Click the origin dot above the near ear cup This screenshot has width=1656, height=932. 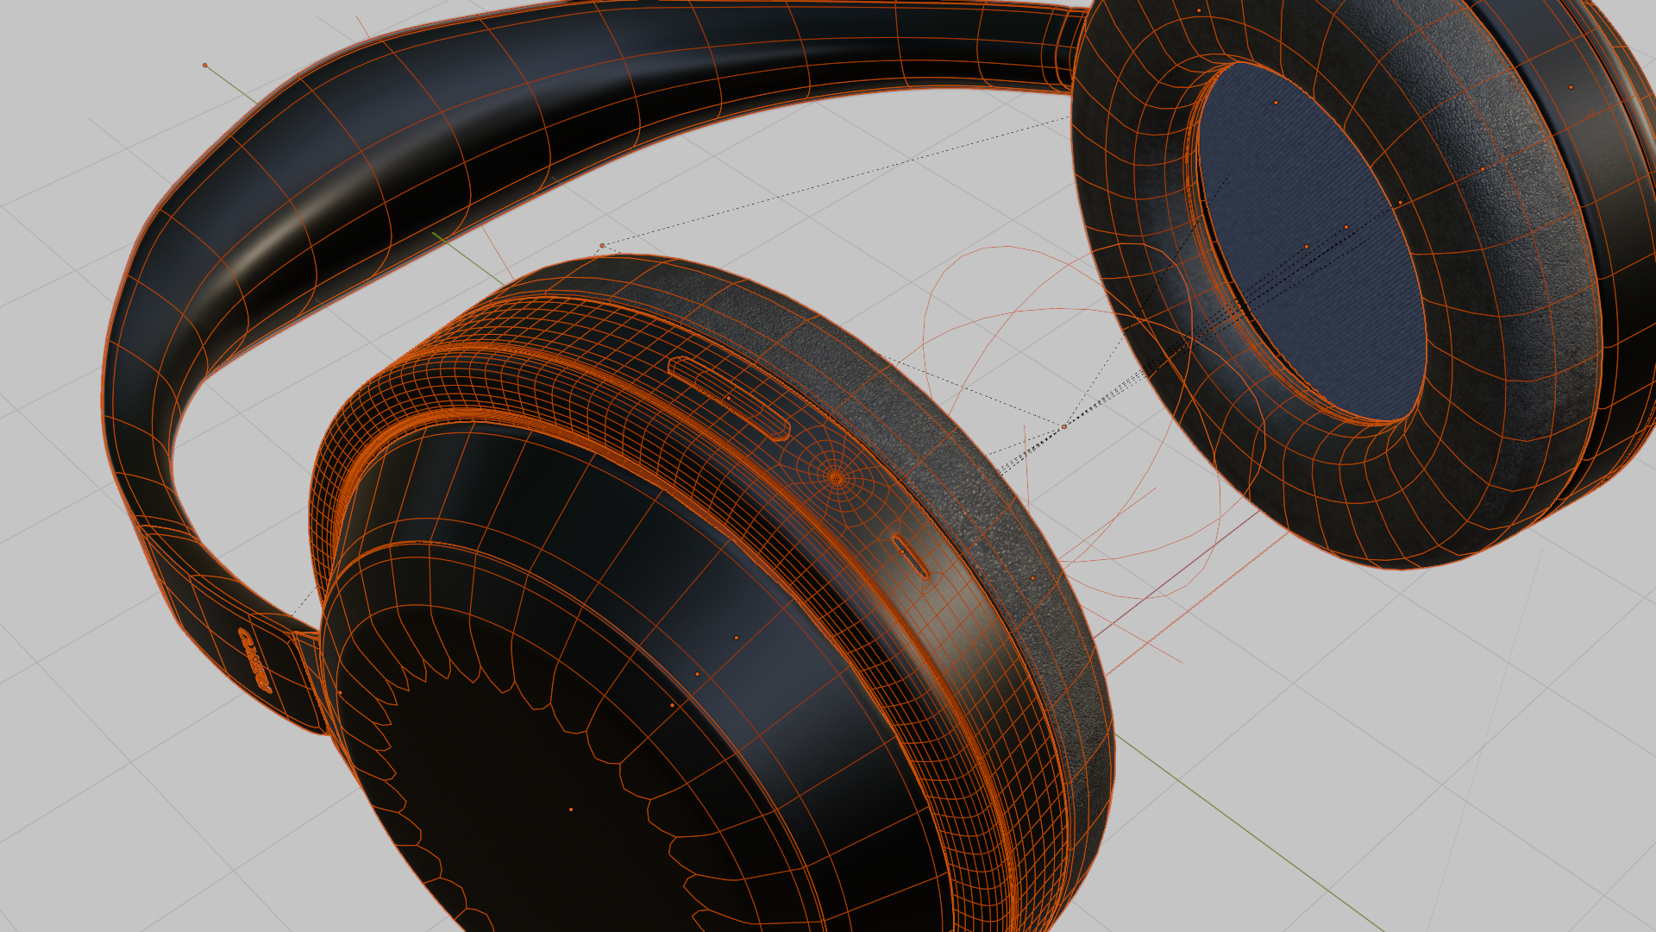(602, 246)
